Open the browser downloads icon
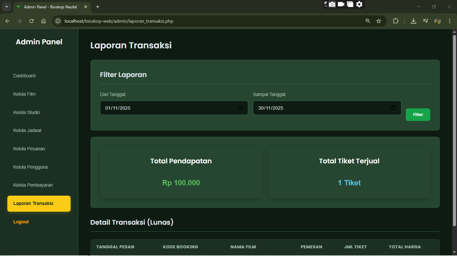Image resolution: width=457 pixels, height=256 pixels. [x=414, y=21]
